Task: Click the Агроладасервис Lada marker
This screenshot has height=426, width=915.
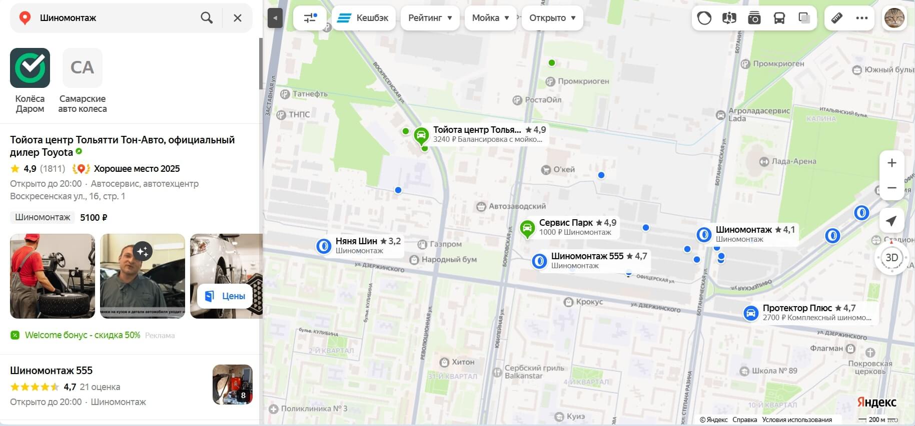Action: 720,115
